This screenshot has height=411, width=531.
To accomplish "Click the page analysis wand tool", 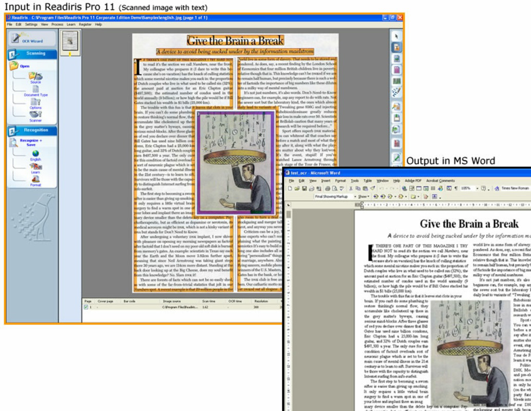I will click(396, 107).
